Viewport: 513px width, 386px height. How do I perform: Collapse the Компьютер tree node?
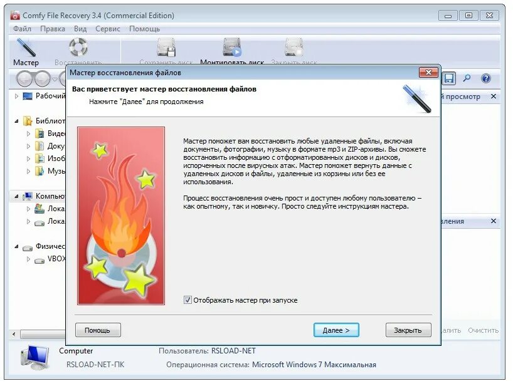pos(16,196)
